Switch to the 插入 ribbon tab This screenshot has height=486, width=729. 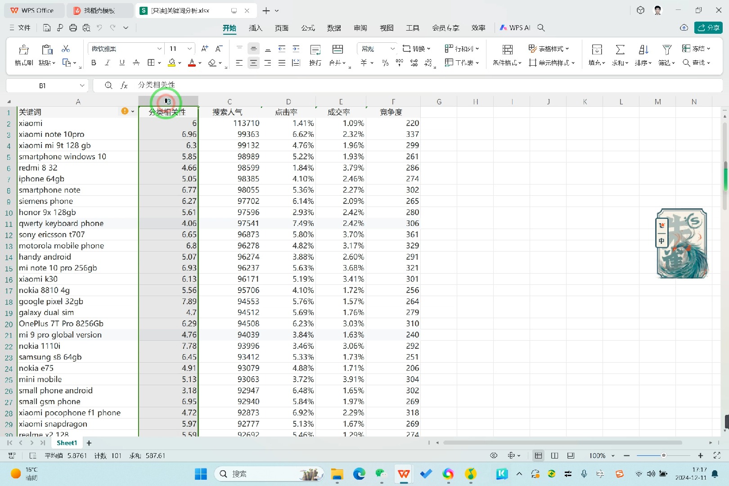(x=256, y=28)
